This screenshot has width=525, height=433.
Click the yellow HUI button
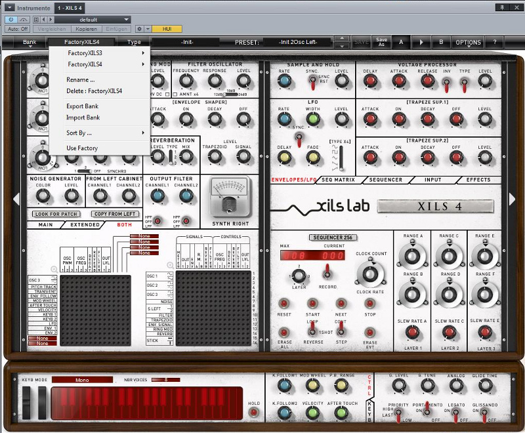tap(167, 29)
